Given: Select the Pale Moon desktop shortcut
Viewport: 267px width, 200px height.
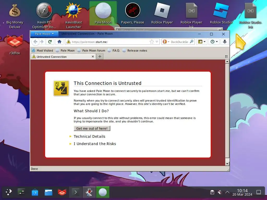Looking at the screenshot, I should [x=103, y=14].
